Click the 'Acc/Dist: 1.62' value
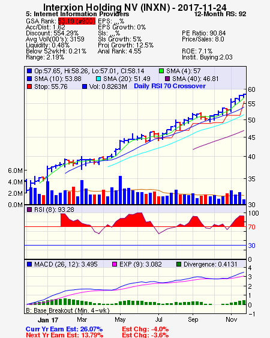The width and height of the screenshot is (270, 338). (45, 27)
